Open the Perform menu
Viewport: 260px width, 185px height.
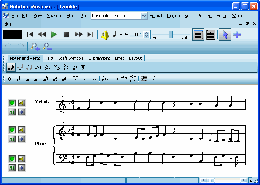coord(205,16)
